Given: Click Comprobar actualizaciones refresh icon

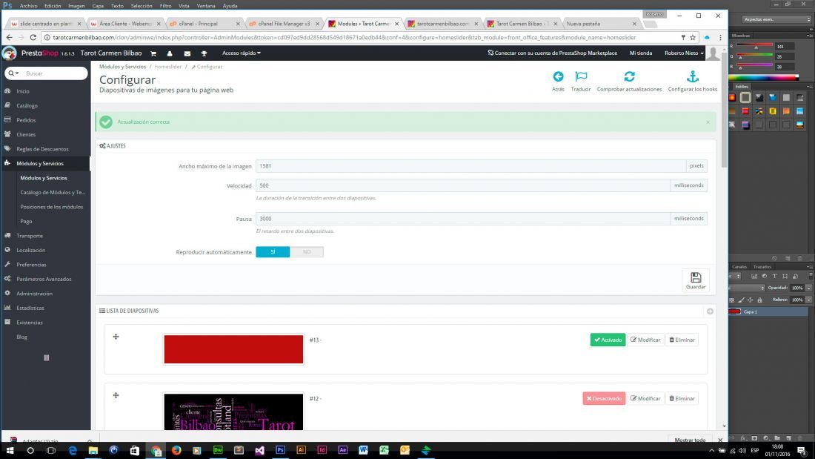Looking at the screenshot, I should click(629, 76).
